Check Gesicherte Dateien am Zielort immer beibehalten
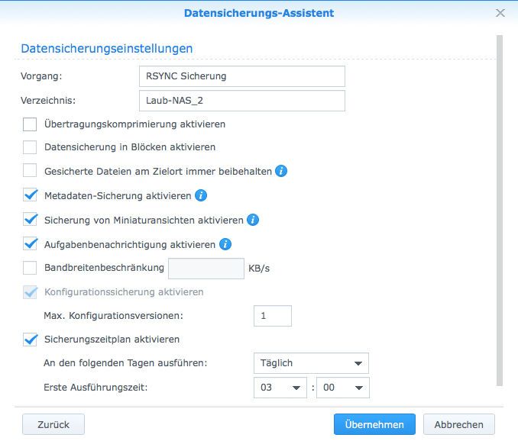Viewport: 518px width, 441px height. pos(30,172)
